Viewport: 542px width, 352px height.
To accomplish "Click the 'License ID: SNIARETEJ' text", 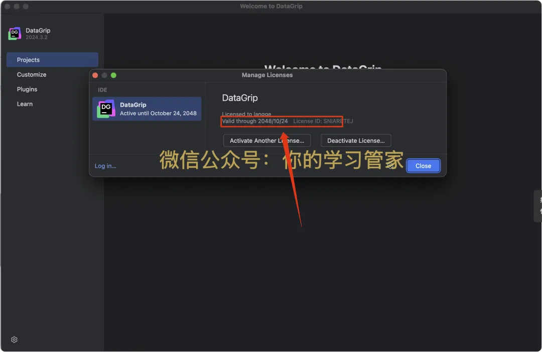I will (x=323, y=121).
